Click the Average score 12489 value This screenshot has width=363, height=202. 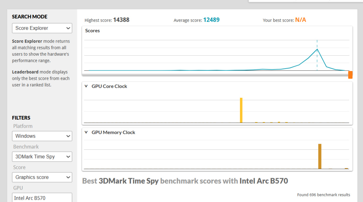211,20
